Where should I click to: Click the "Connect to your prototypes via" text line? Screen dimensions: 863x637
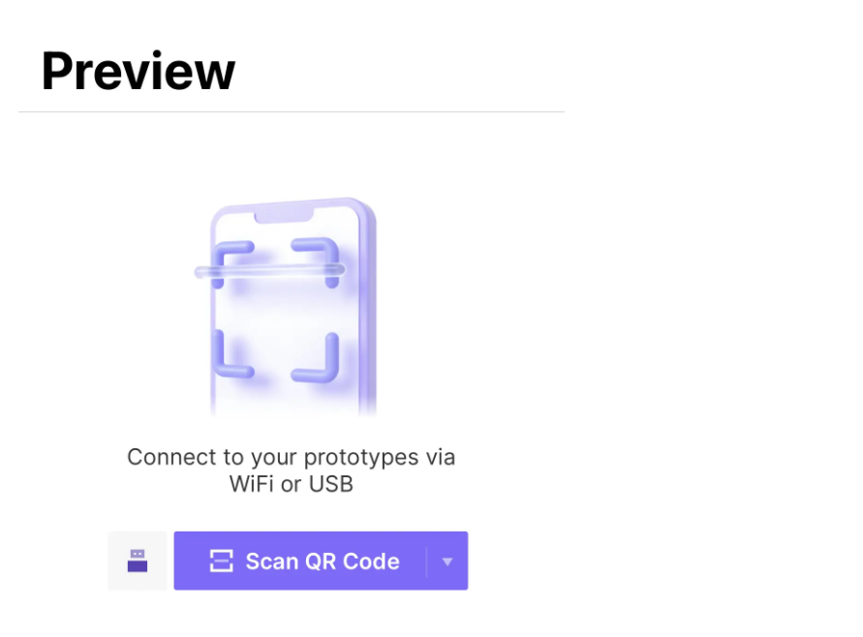pos(291,457)
